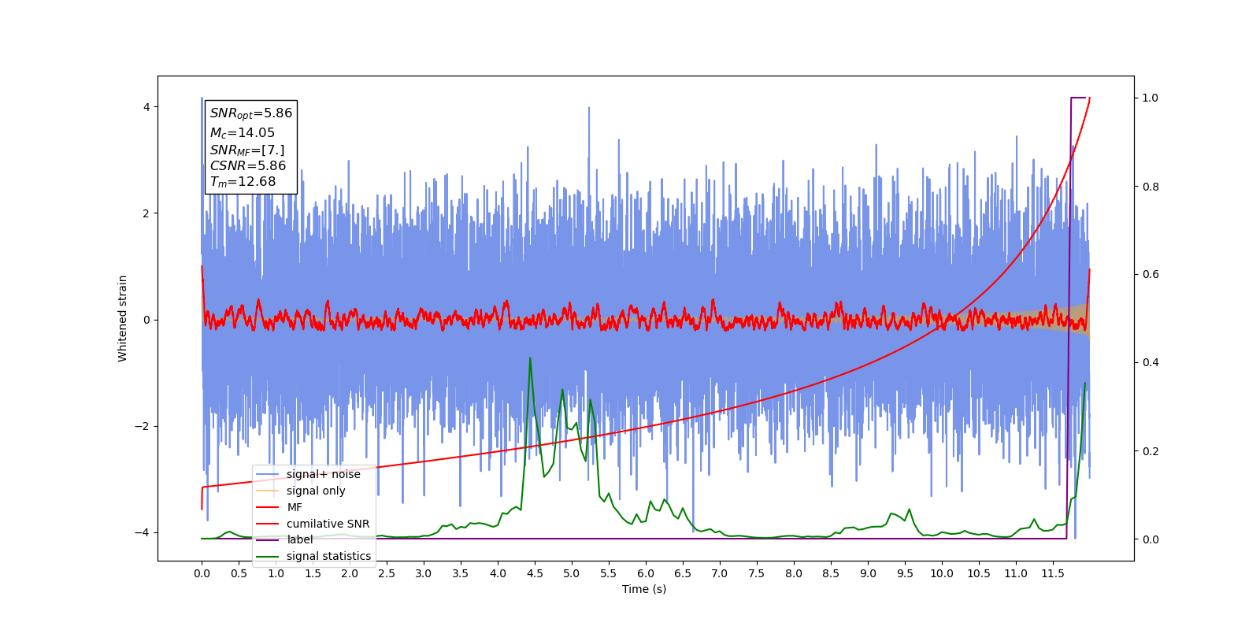This screenshot has width=1260, height=630.
Task: Click the 2.0 tick on time axis
Action: pyautogui.click(x=350, y=573)
